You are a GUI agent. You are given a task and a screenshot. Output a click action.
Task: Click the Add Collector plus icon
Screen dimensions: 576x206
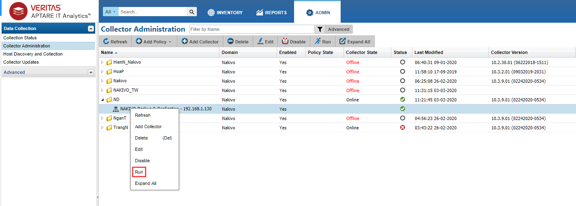(185, 41)
